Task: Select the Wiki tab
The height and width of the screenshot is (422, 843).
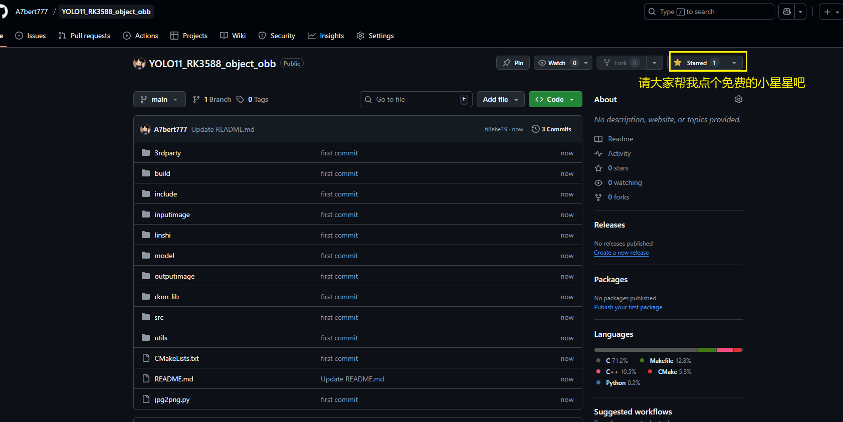Action: point(233,36)
